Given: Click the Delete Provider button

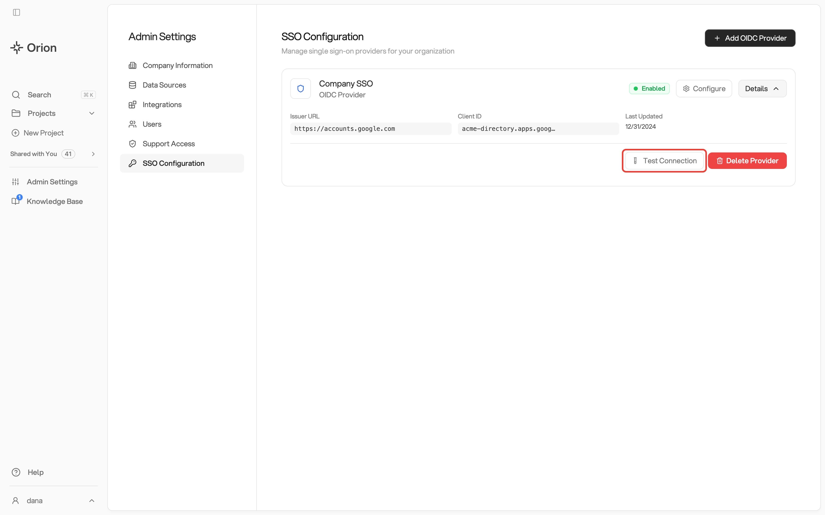Looking at the screenshot, I should click(x=747, y=161).
